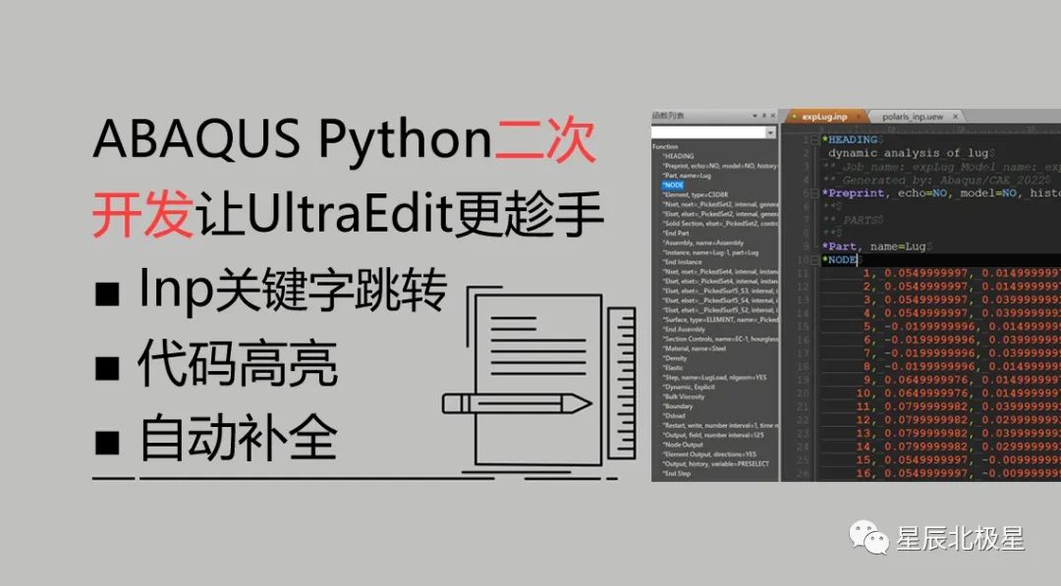Select '*Material, name=Steel' entry
The image size is (1061, 586).
tap(694, 348)
